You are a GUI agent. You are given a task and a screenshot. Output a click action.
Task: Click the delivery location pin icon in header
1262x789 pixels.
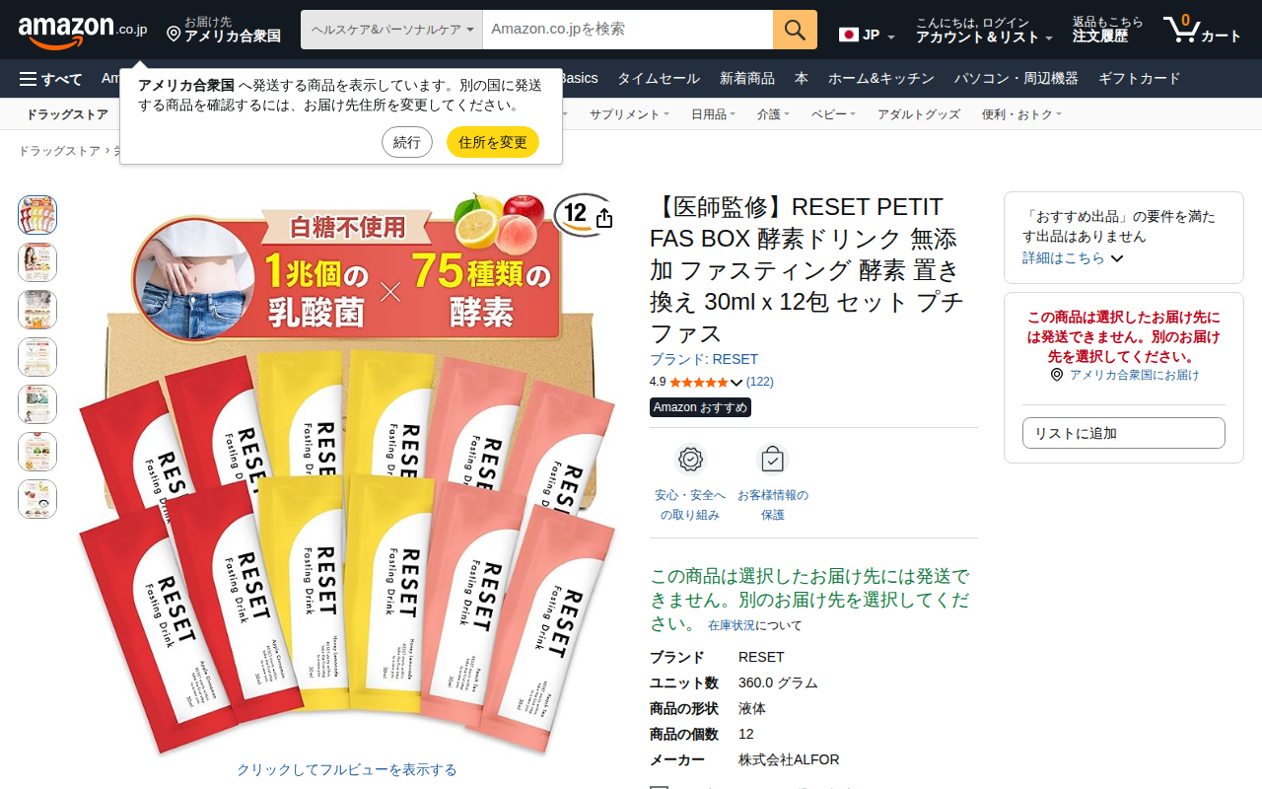click(x=174, y=35)
